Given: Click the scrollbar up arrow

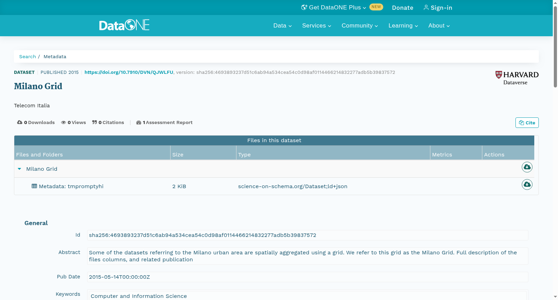Looking at the screenshot, I should pos(555,2).
